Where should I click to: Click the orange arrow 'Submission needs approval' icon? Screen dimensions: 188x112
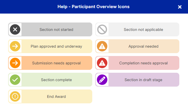coord(15,63)
